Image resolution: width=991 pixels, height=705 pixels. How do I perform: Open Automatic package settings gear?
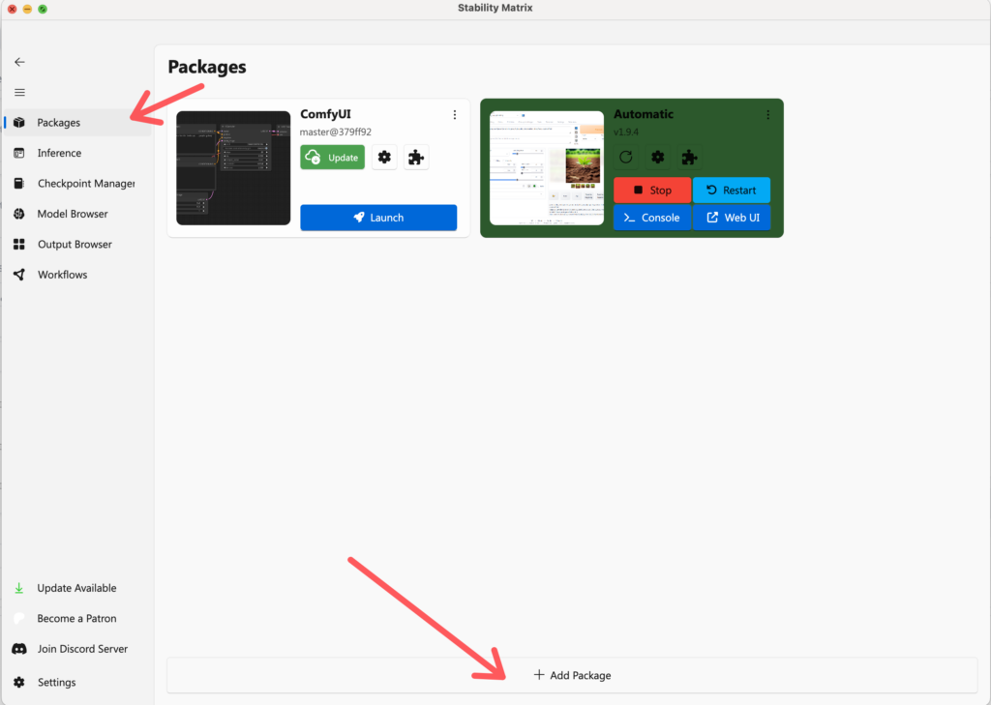tap(658, 158)
